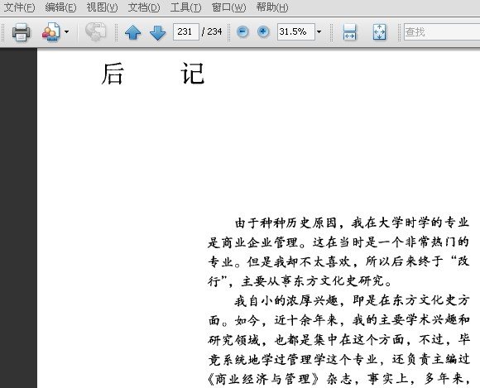Open the 视图(V) menu
The width and height of the screenshot is (480, 388).
click(x=102, y=7)
